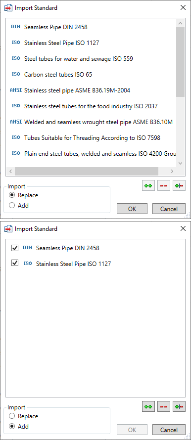Click select-all green plus icon in bottom dialog
Screen dimensions: 191x440
(x=148, y=406)
